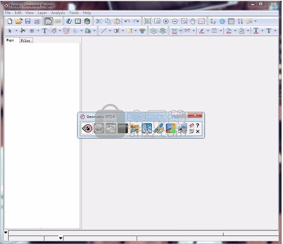Zoom out with the minus magnifier

point(175,22)
